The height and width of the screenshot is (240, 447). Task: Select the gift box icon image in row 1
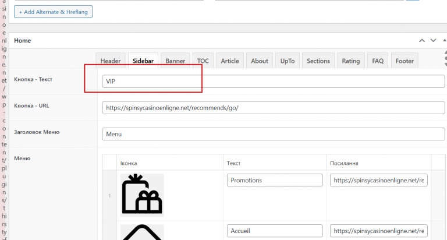pyautogui.click(x=142, y=195)
